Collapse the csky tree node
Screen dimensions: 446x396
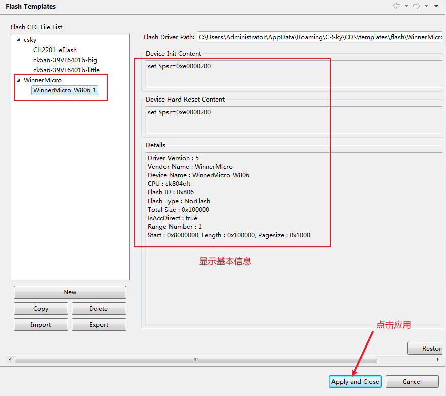(x=18, y=40)
